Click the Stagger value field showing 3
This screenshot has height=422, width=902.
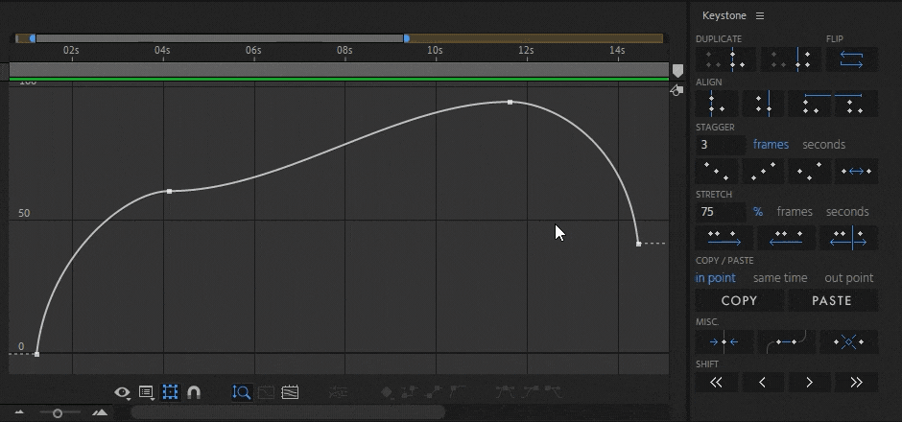tap(720, 145)
